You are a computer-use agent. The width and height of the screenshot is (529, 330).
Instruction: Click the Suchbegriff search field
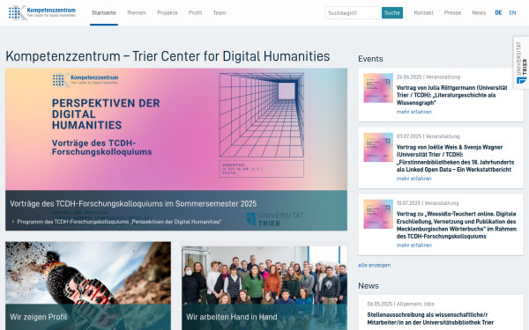352,13
